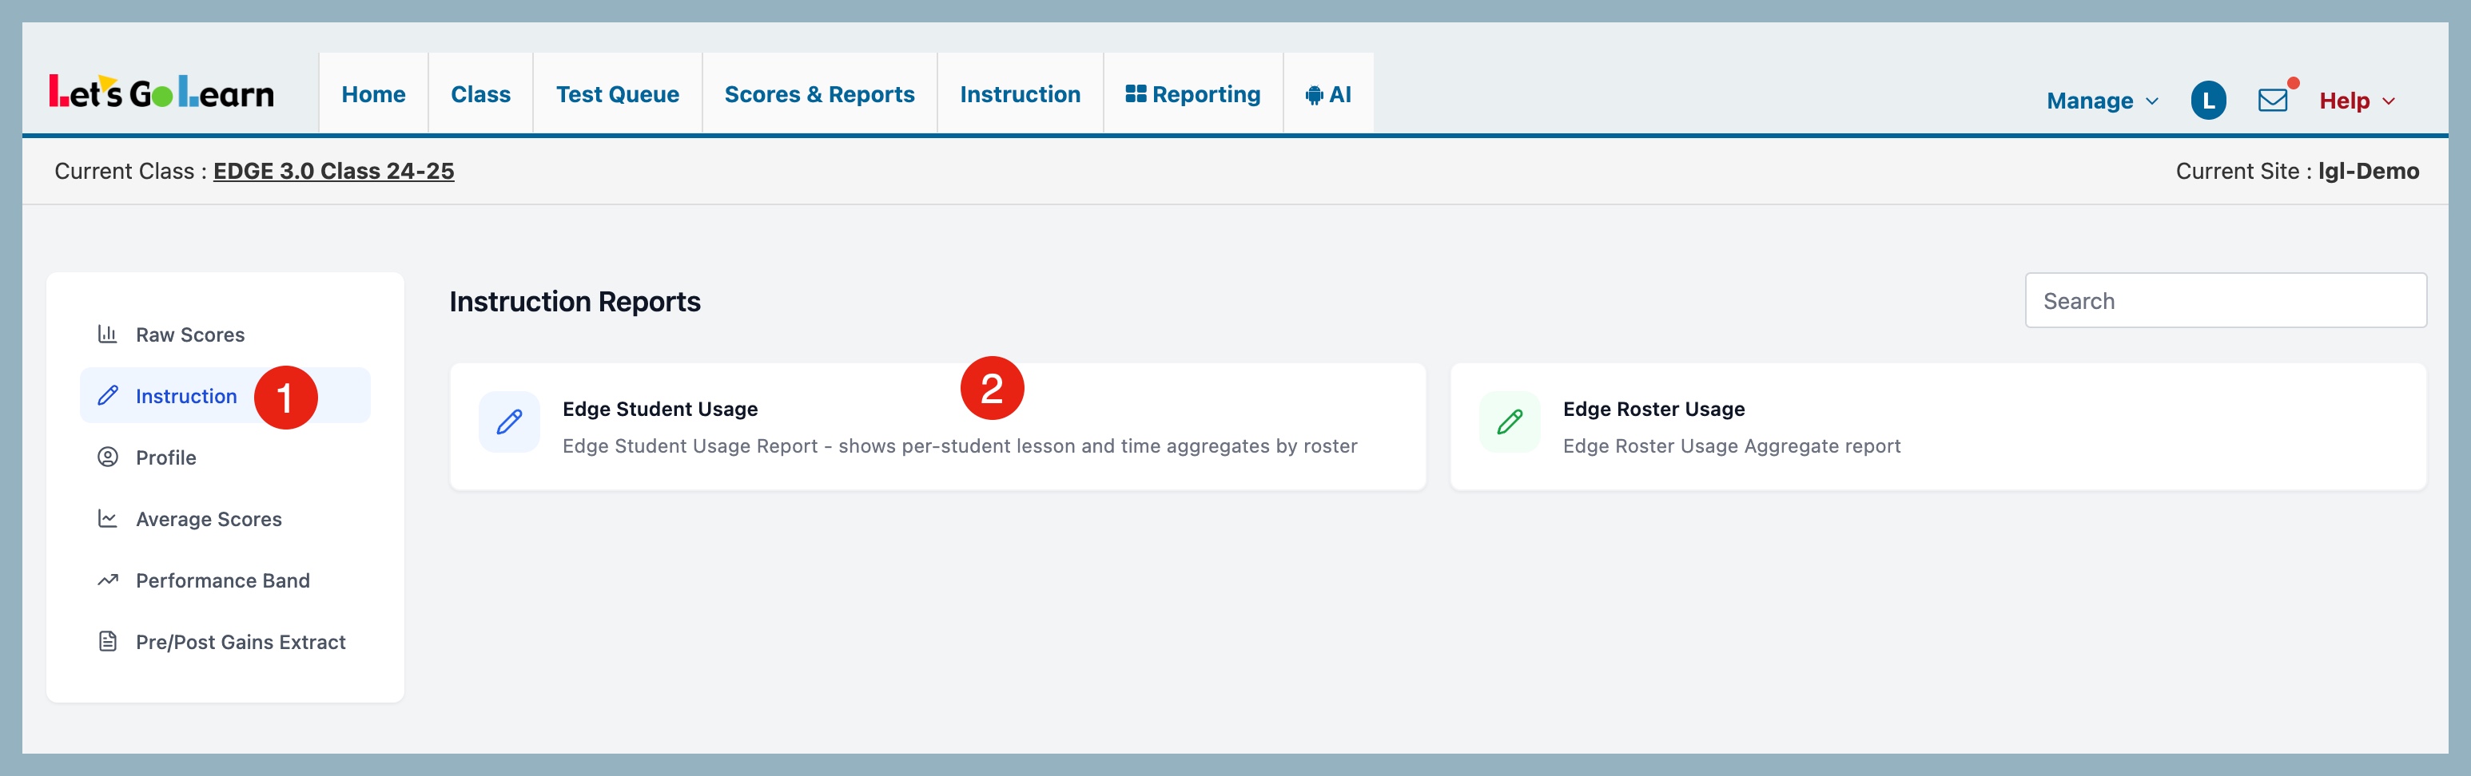Expand the Manage dropdown menu
This screenshot has width=2471, height=776.
2101,101
